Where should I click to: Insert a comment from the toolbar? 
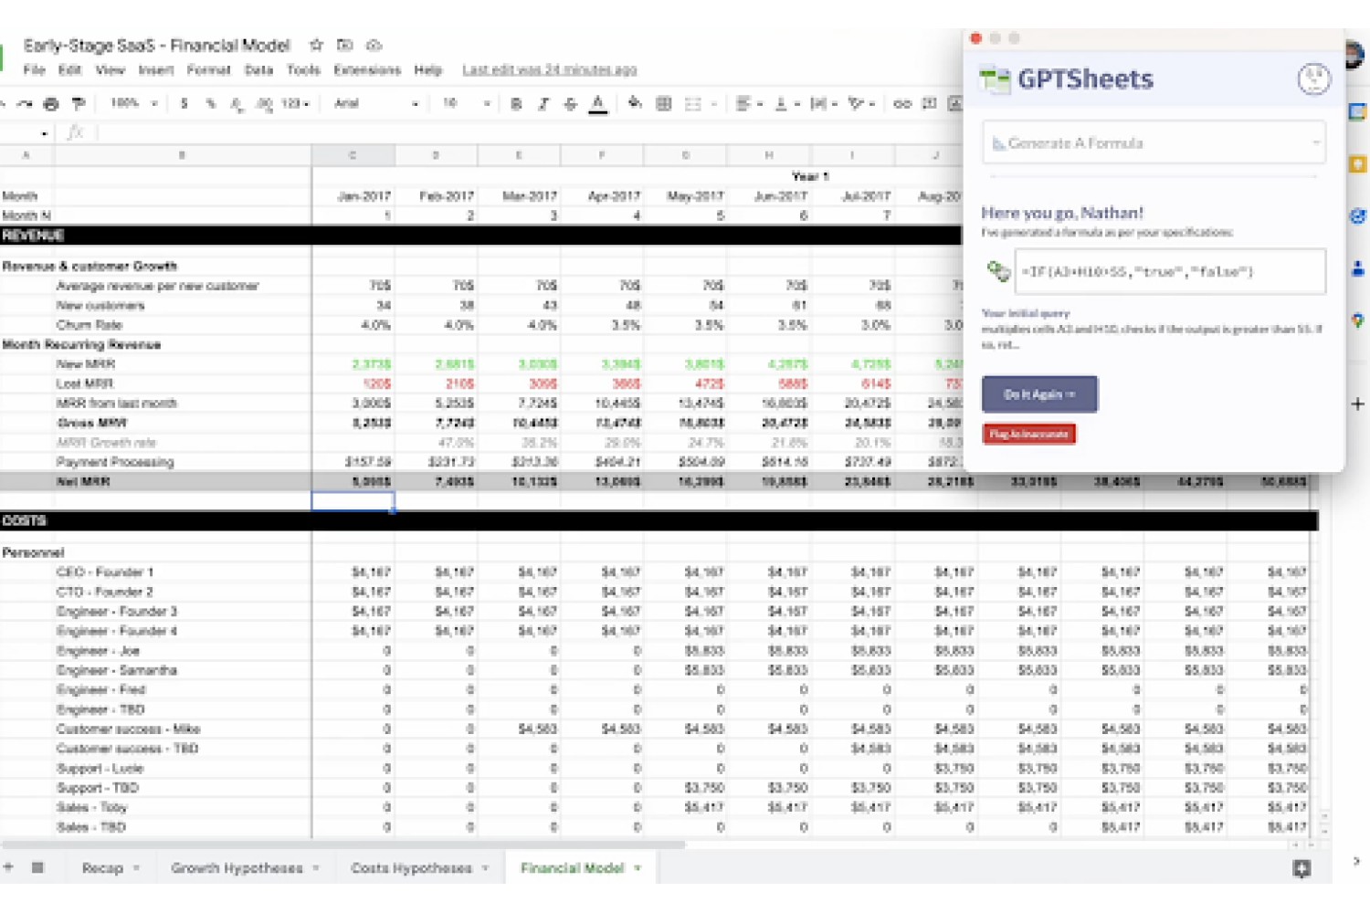(x=930, y=103)
